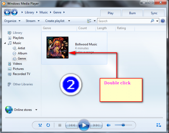The width and height of the screenshot is (169, 133).
Task: Sort by the Count column header
Action: (86, 28)
